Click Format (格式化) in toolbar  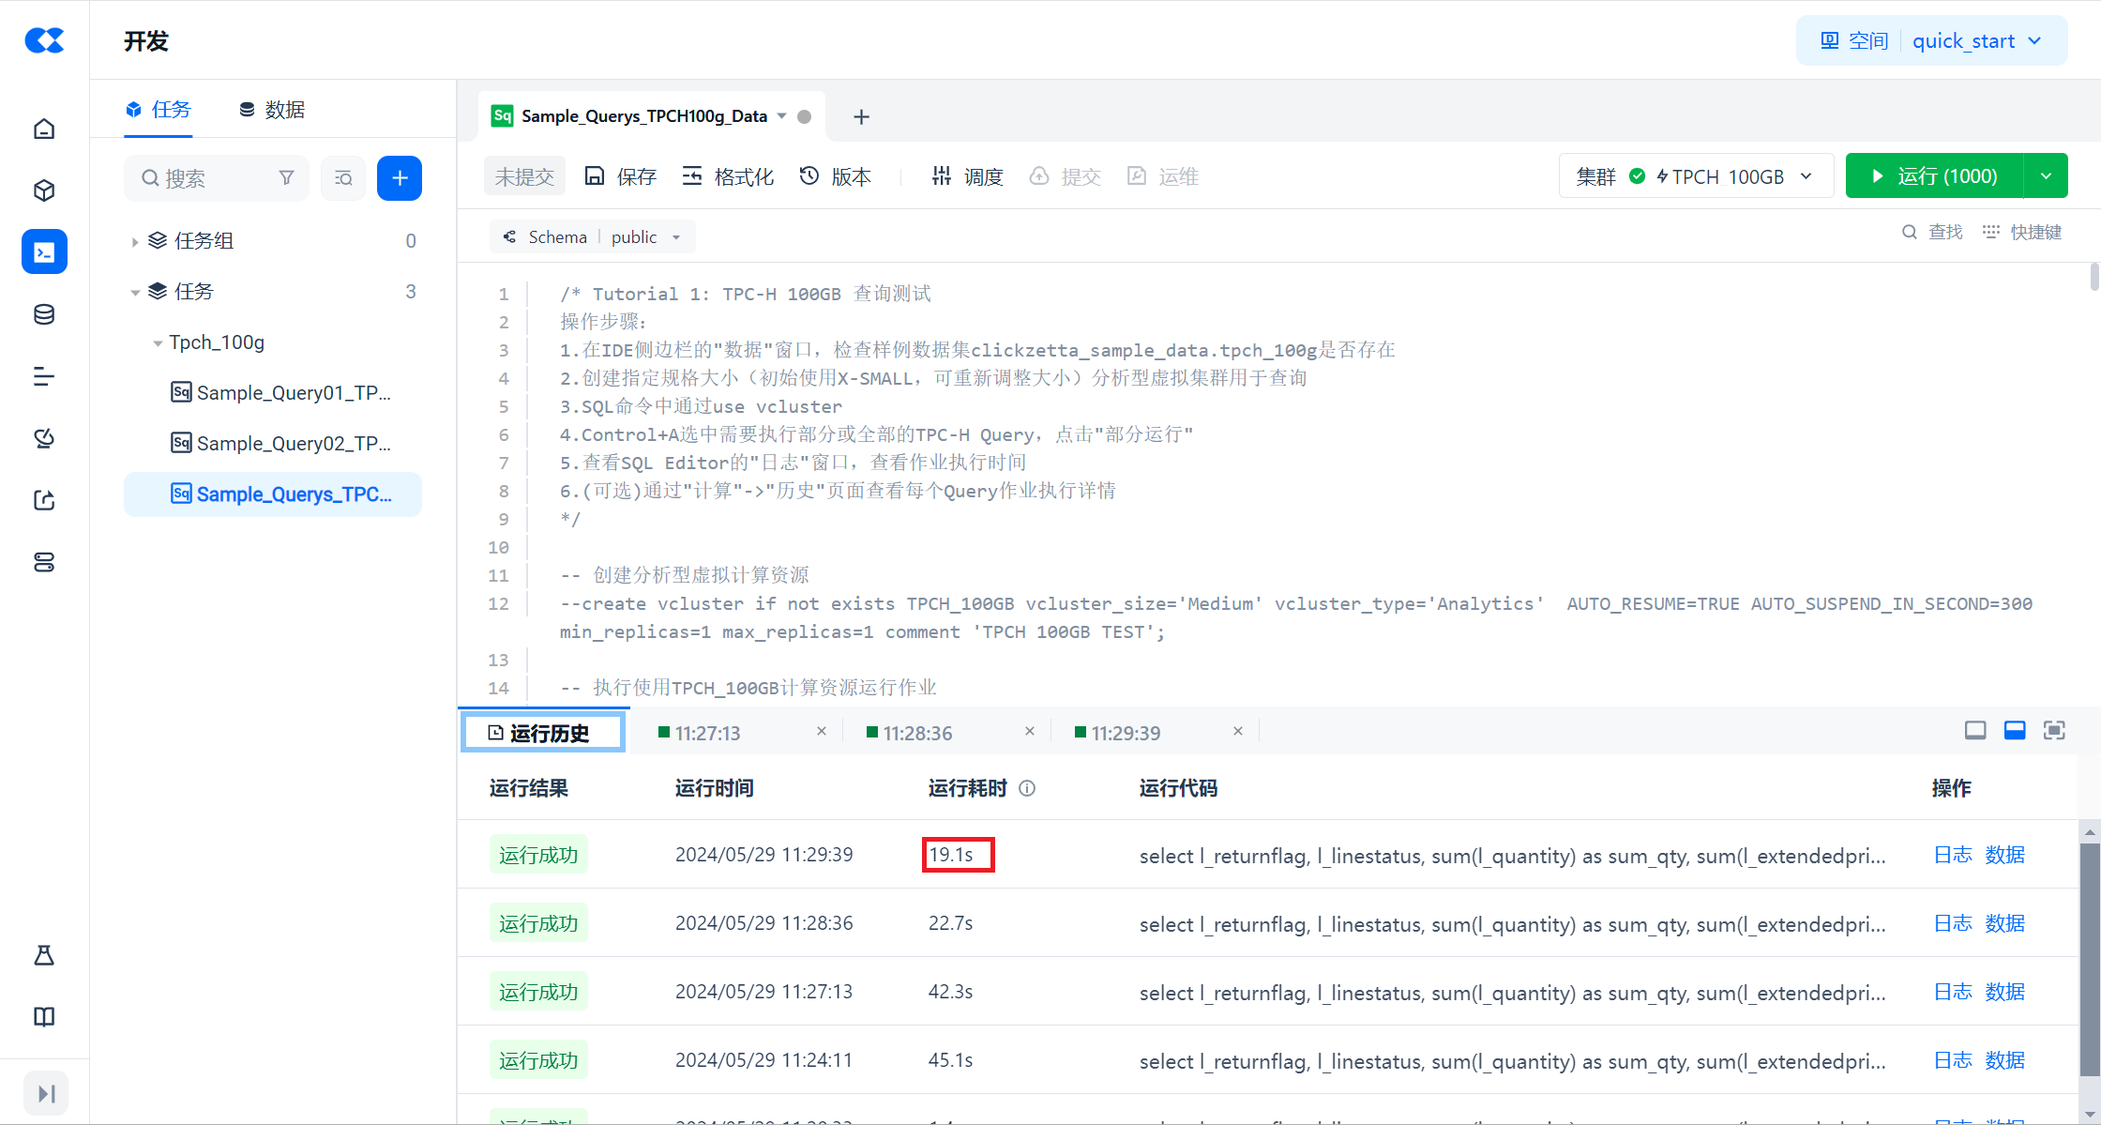tap(728, 176)
